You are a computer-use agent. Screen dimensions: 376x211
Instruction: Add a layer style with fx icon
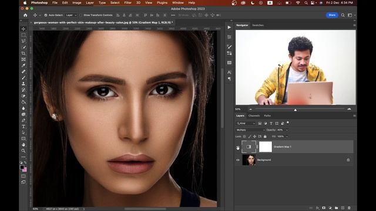click(317, 208)
